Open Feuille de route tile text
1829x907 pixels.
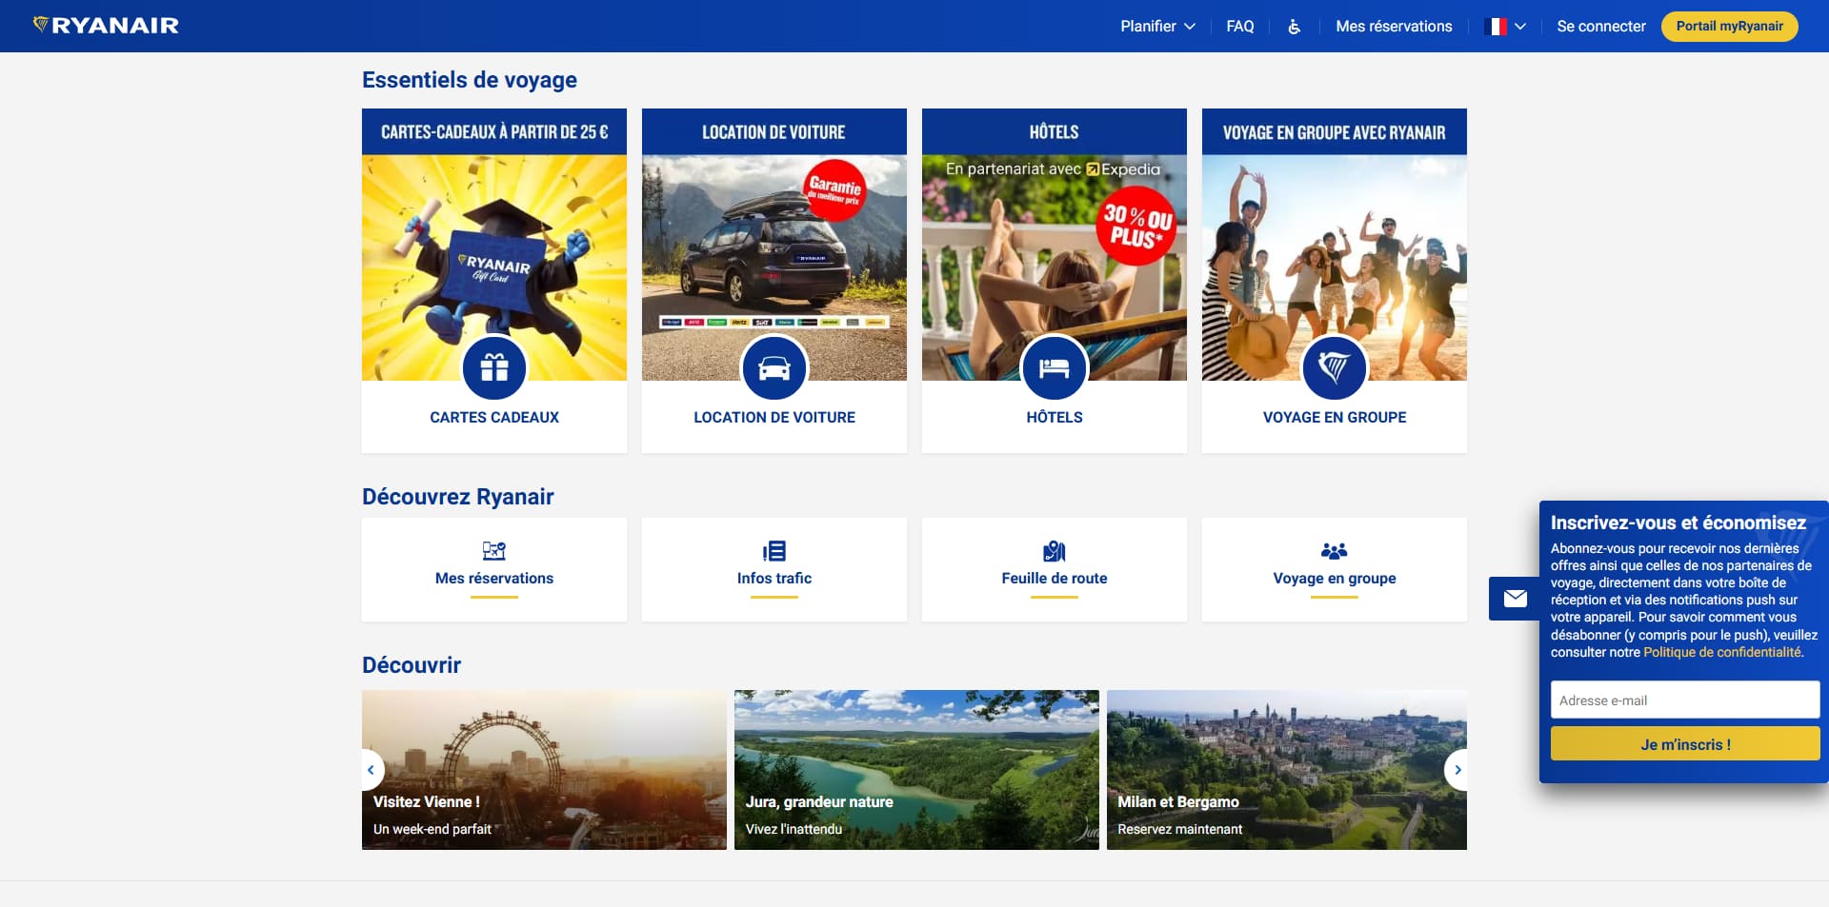pyautogui.click(x=1055, y=579)
